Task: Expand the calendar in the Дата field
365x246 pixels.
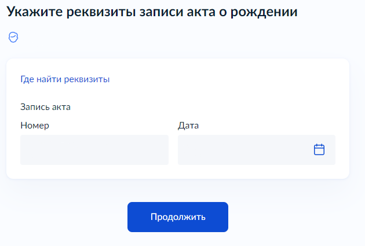Action: coord(319,149)
